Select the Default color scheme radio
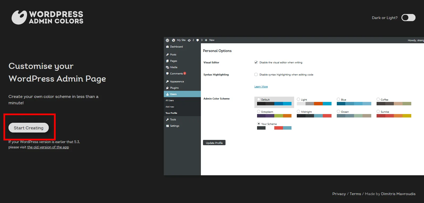This screenshot has height=203, width=424. tap(259, 100)
